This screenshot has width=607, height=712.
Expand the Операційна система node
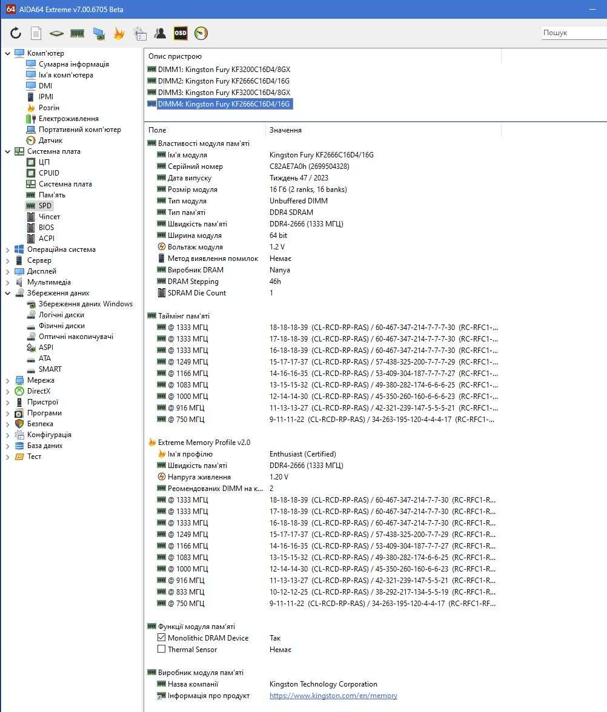point(7,249)
